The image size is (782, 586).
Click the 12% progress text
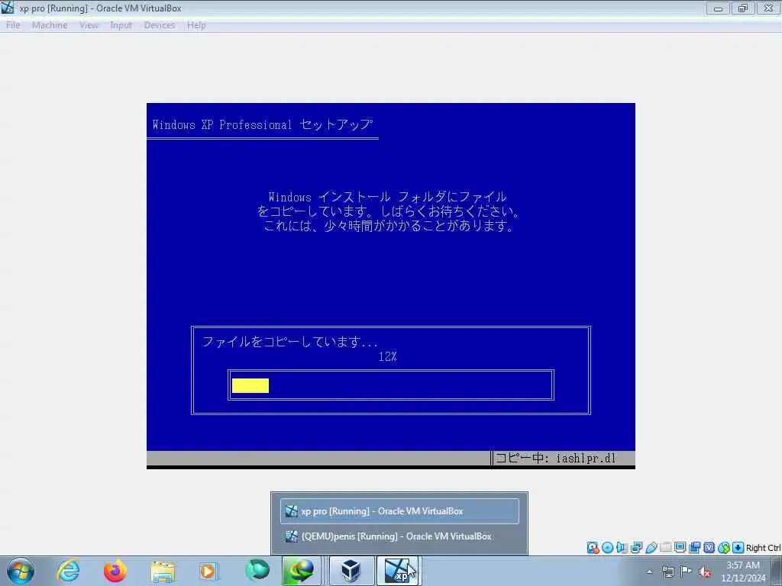pos(387,357)
